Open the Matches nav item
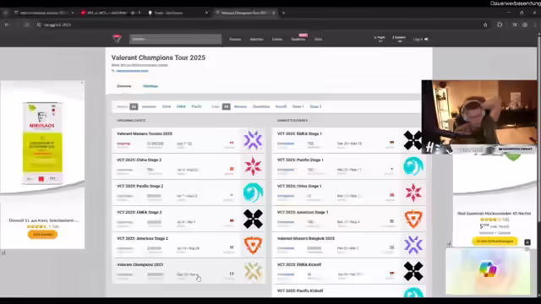 point(256,40)
